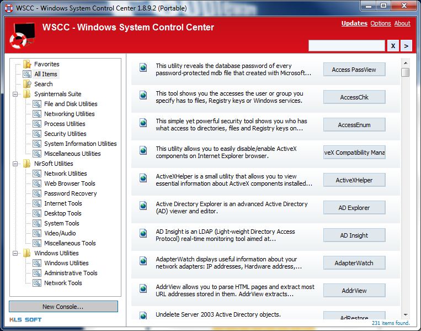
Task: Collapse the Sysinternals Suite tree node
Action: [15, 94]
